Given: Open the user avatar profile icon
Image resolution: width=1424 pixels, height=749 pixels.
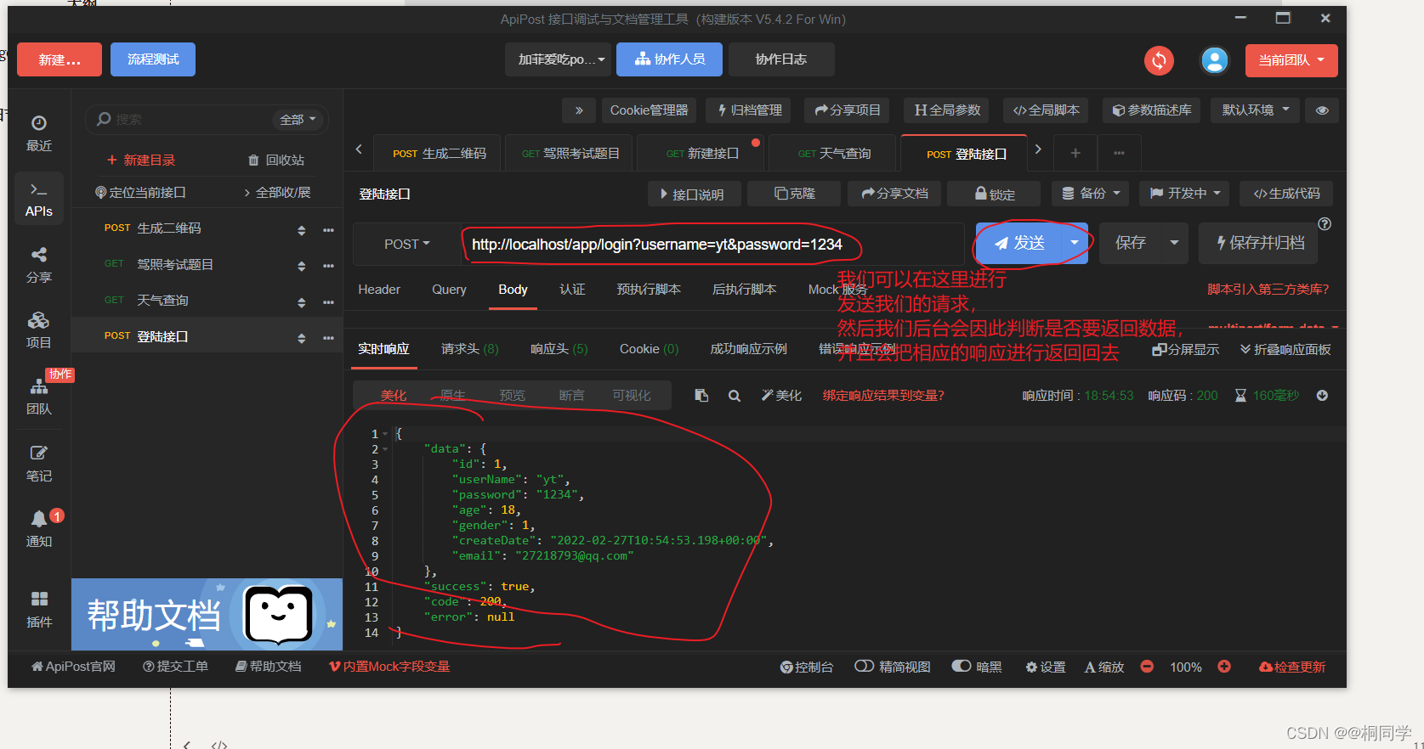Looking at the screenshot, I should 1215,60.
